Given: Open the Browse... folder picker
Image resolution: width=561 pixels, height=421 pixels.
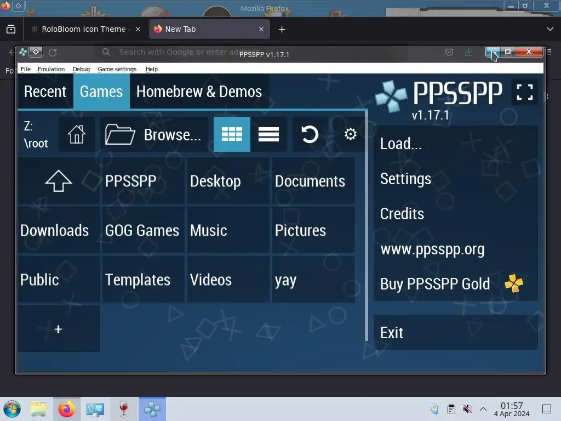Looking at the screenshot, I should 154,135.
